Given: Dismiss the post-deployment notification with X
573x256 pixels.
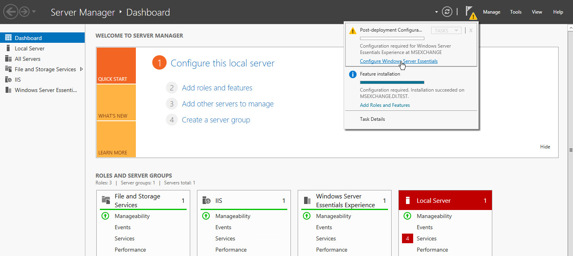Looking at the screenshot, I should 471,30.
